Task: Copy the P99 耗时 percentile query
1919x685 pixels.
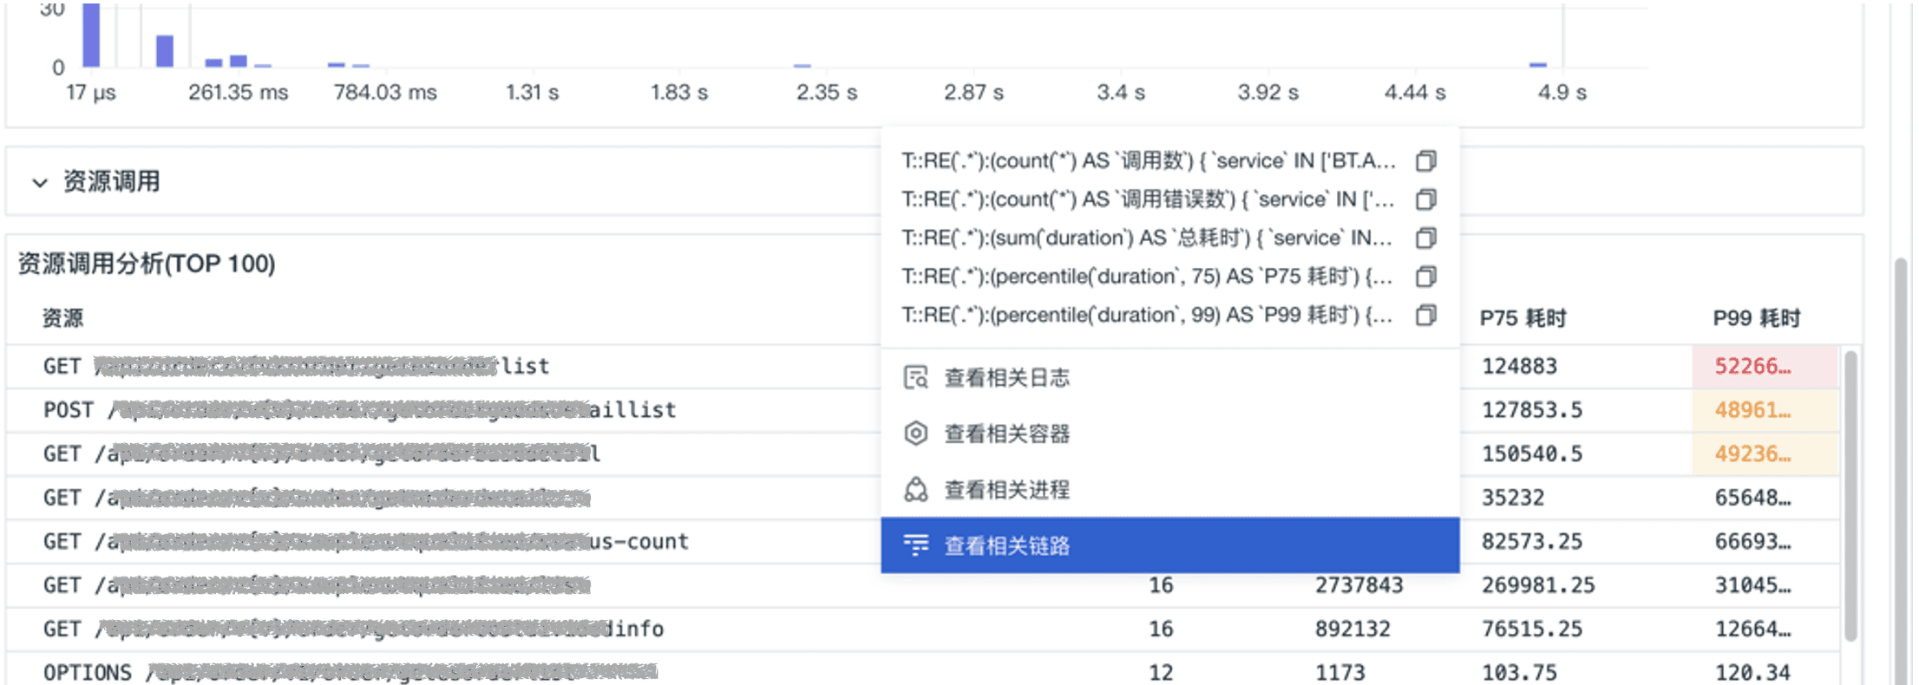Action: [1425, 315]
